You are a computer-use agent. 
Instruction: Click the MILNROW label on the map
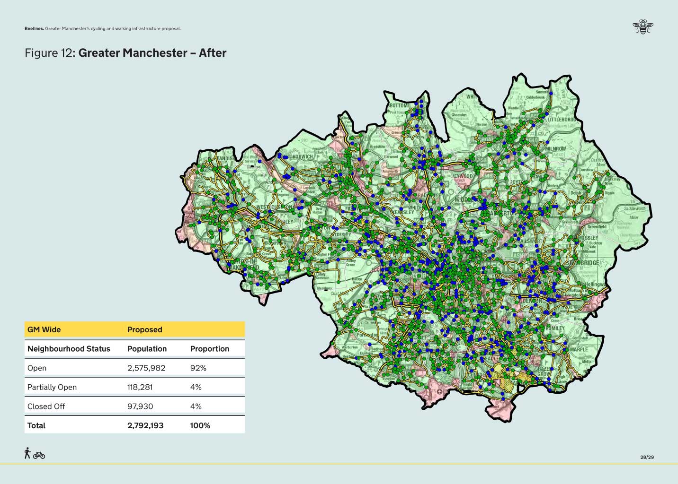click(555, 148)
